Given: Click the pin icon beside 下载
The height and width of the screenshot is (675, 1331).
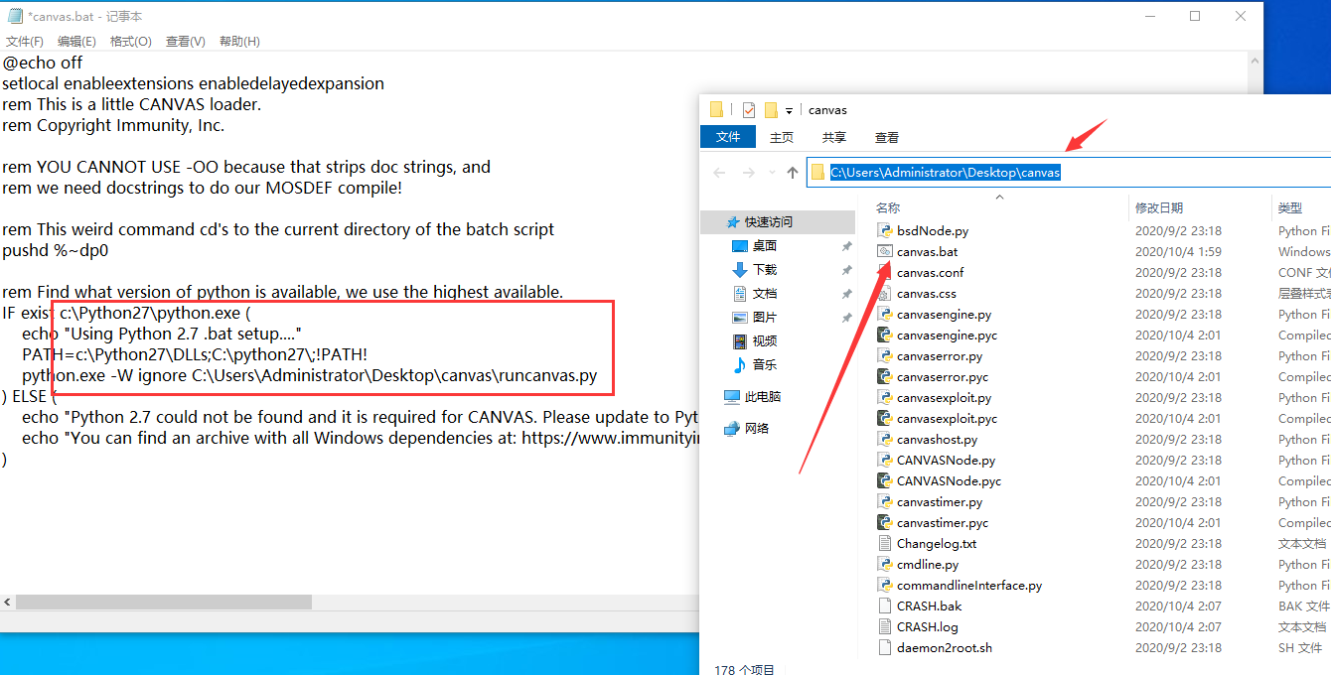Looking at the screenshot, I should click(846, 270).
